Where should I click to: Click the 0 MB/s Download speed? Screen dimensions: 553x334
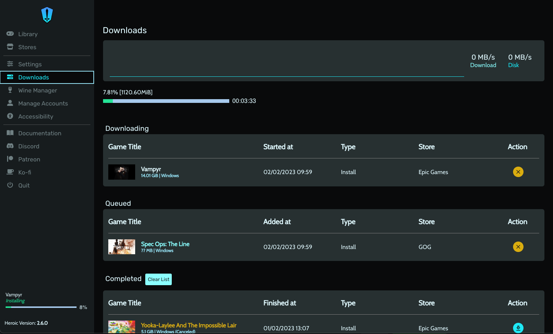click(x=483, y=61)
